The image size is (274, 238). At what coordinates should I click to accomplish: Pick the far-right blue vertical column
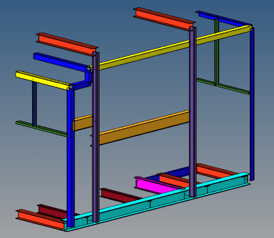252,103
